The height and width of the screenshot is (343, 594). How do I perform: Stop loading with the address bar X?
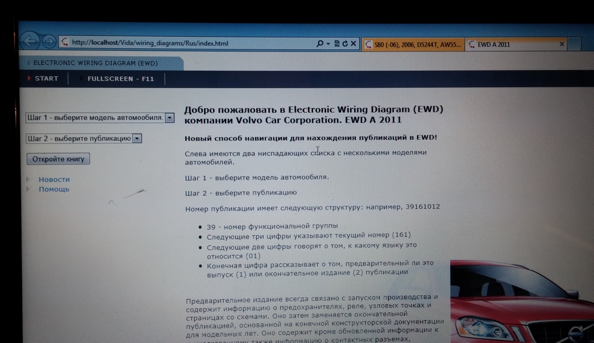point(353,43)
